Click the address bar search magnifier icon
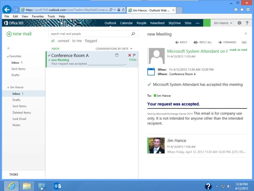Image resolution: width=254 pixels, height=191 pixels. tap(111, 10)
